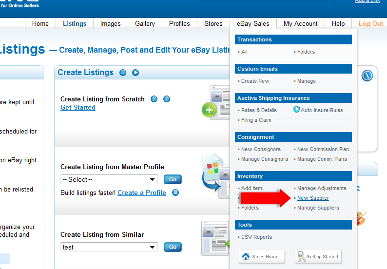The height and width of the screenshot is (269, 387).
Task: Choose Add Item under Inventory
Action: point(252,188)
